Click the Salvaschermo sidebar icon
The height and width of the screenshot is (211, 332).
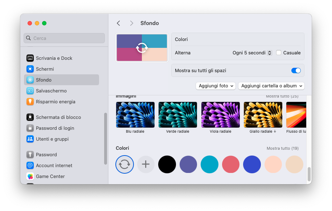click(30, 91)
